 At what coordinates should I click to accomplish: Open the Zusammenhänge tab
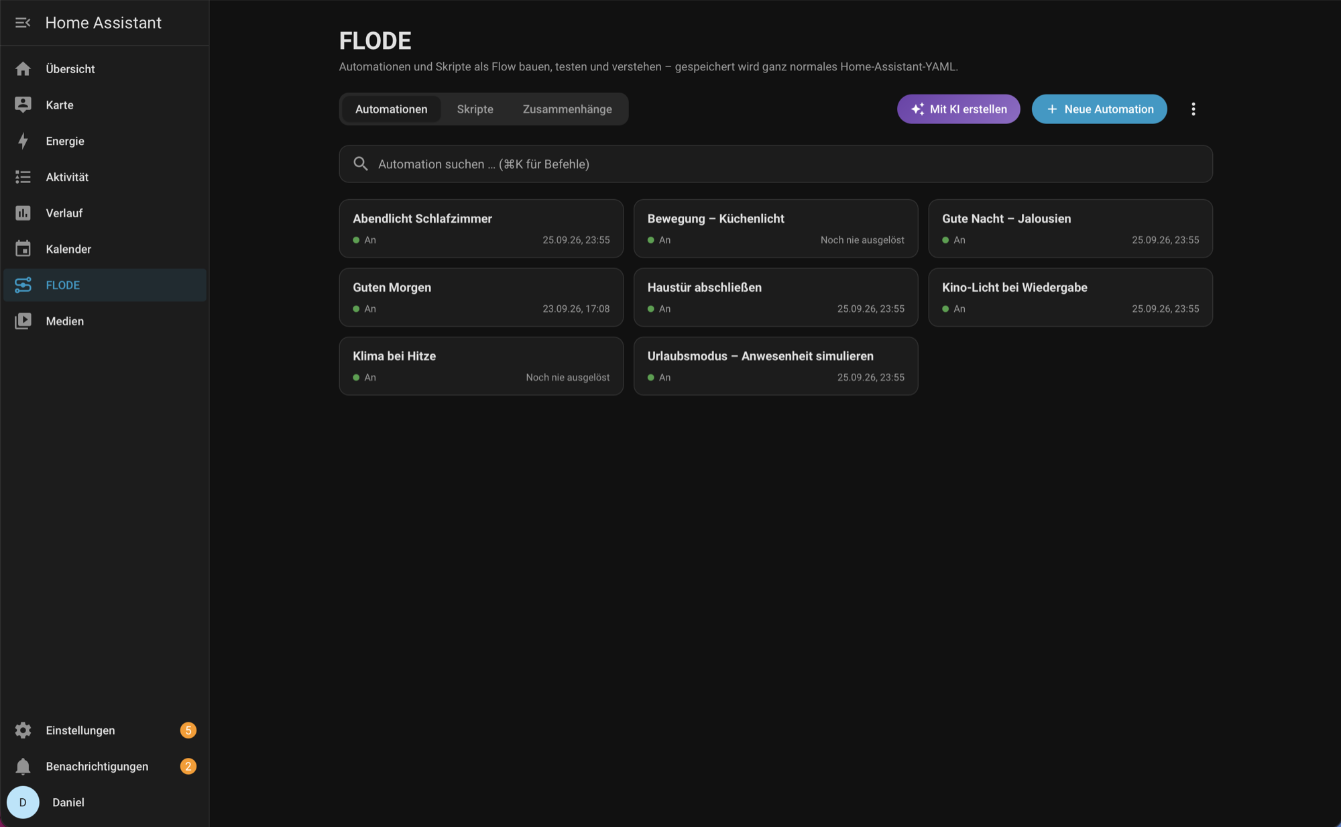point(567,109)
